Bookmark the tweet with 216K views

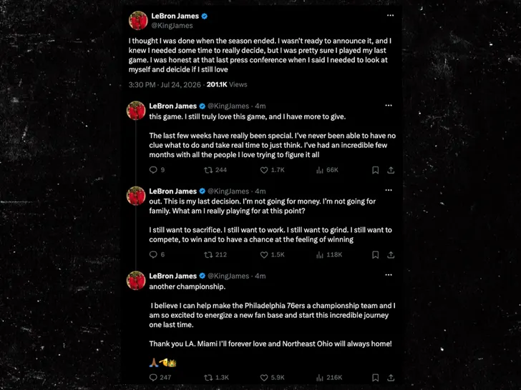[376, 377]
